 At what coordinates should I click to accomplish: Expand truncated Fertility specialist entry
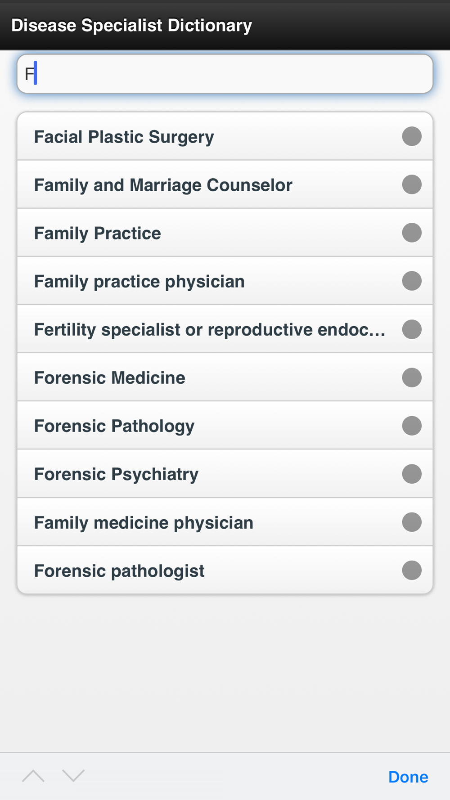(x=209, y=329)
